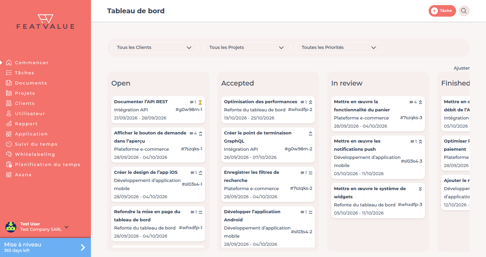486x257 pixels.
Task: Click the Tâche add button
Action: (x=442, y=11)
